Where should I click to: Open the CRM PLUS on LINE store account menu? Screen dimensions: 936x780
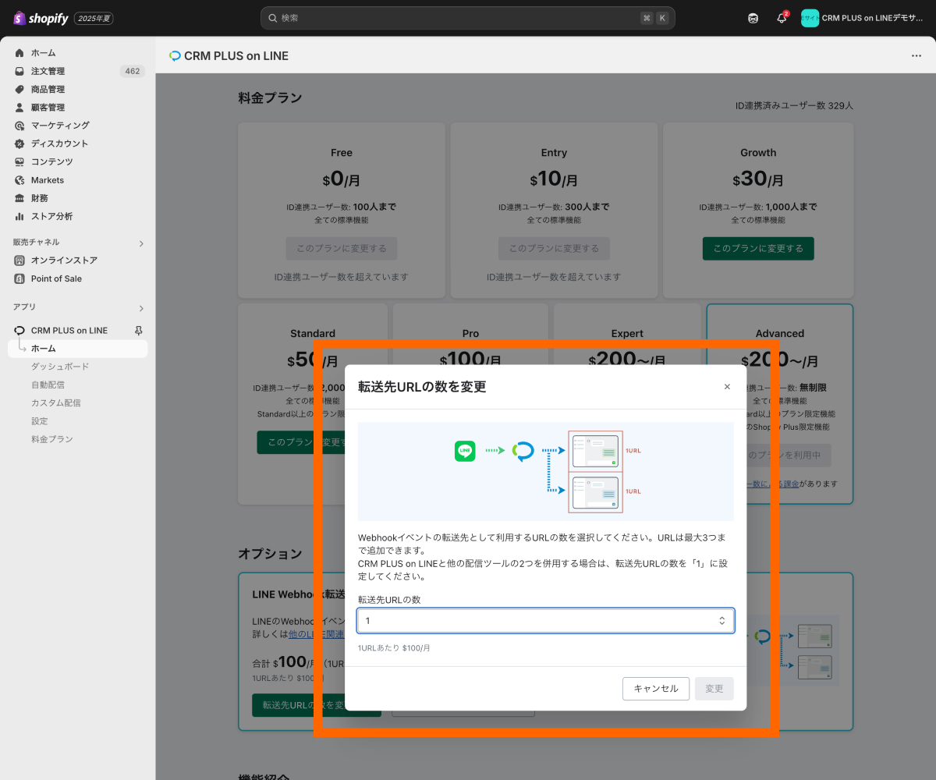click(x=862, y=18)
